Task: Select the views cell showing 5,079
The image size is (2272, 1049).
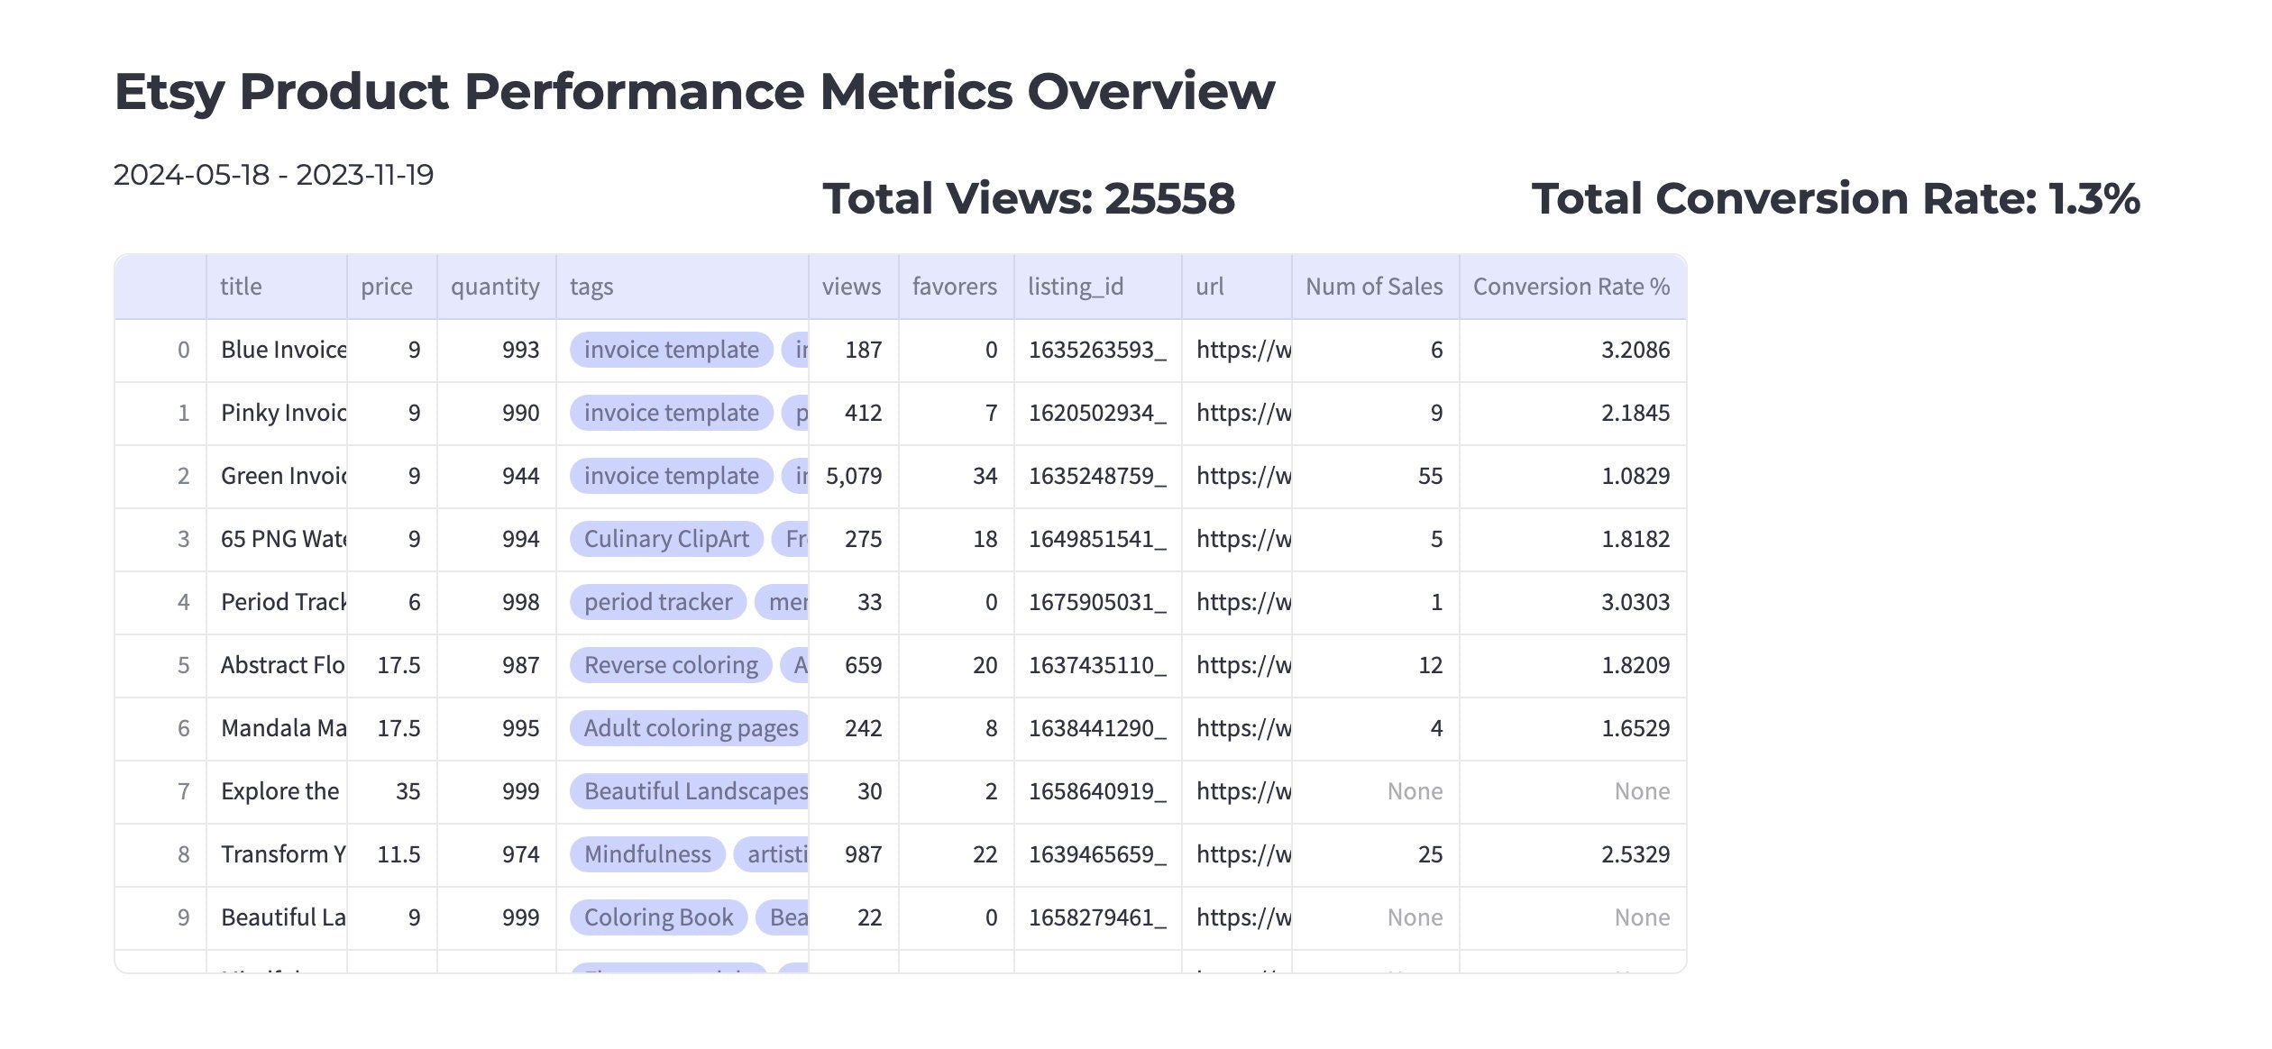Action: 854,477
